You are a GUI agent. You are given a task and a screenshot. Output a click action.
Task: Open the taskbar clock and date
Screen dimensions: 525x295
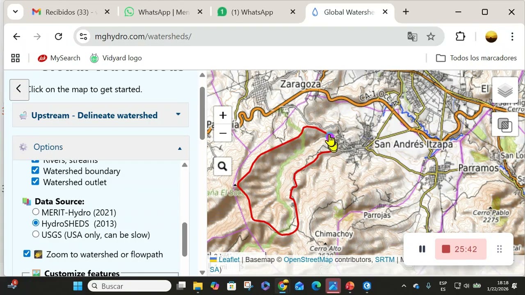(498, 286)
